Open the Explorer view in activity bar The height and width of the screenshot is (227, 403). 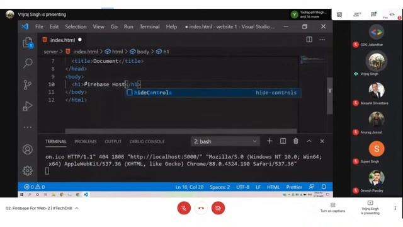(28, 43)
